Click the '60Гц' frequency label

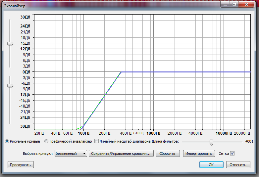(x=68, y=133)
